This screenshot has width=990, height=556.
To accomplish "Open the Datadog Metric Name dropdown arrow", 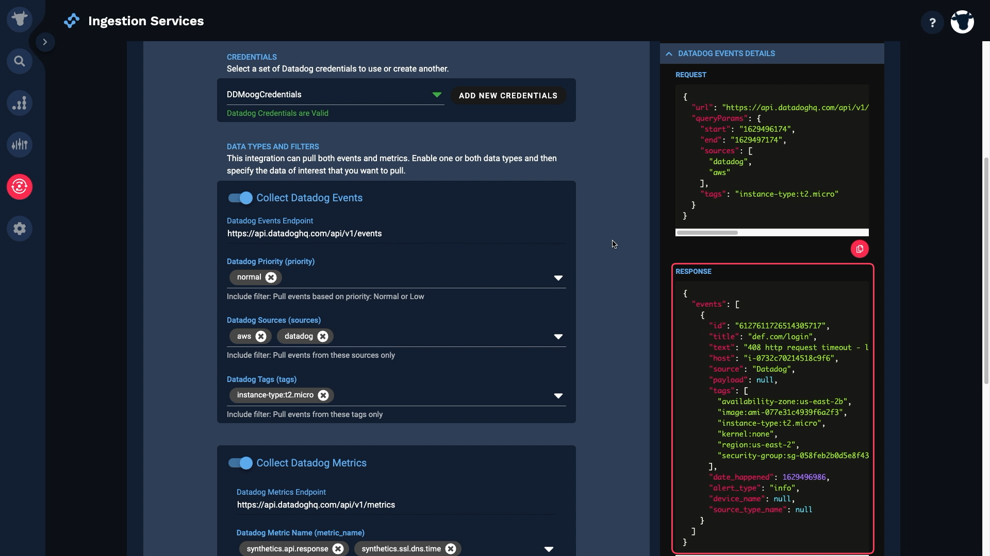I will (549, 549).
